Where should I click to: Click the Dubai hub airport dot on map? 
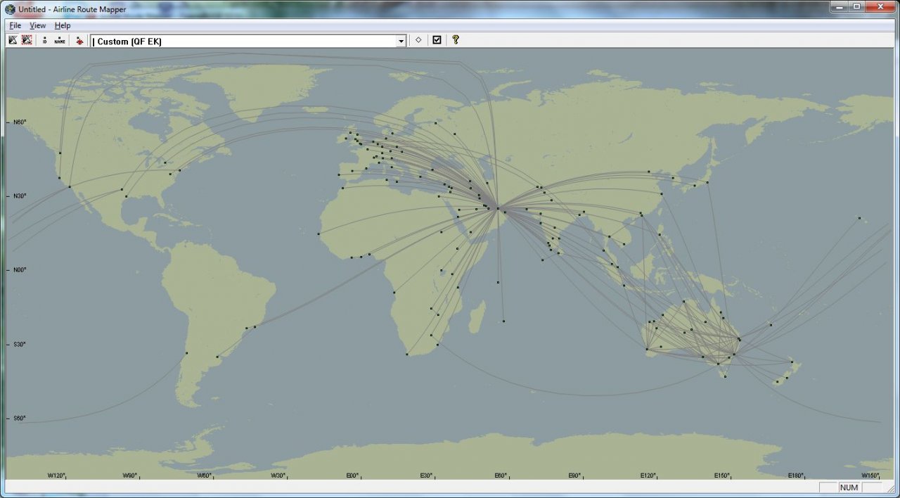coord(498,208)
